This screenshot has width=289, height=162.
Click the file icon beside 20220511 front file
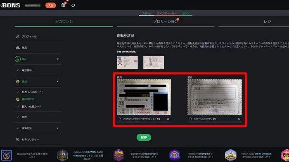120,119
